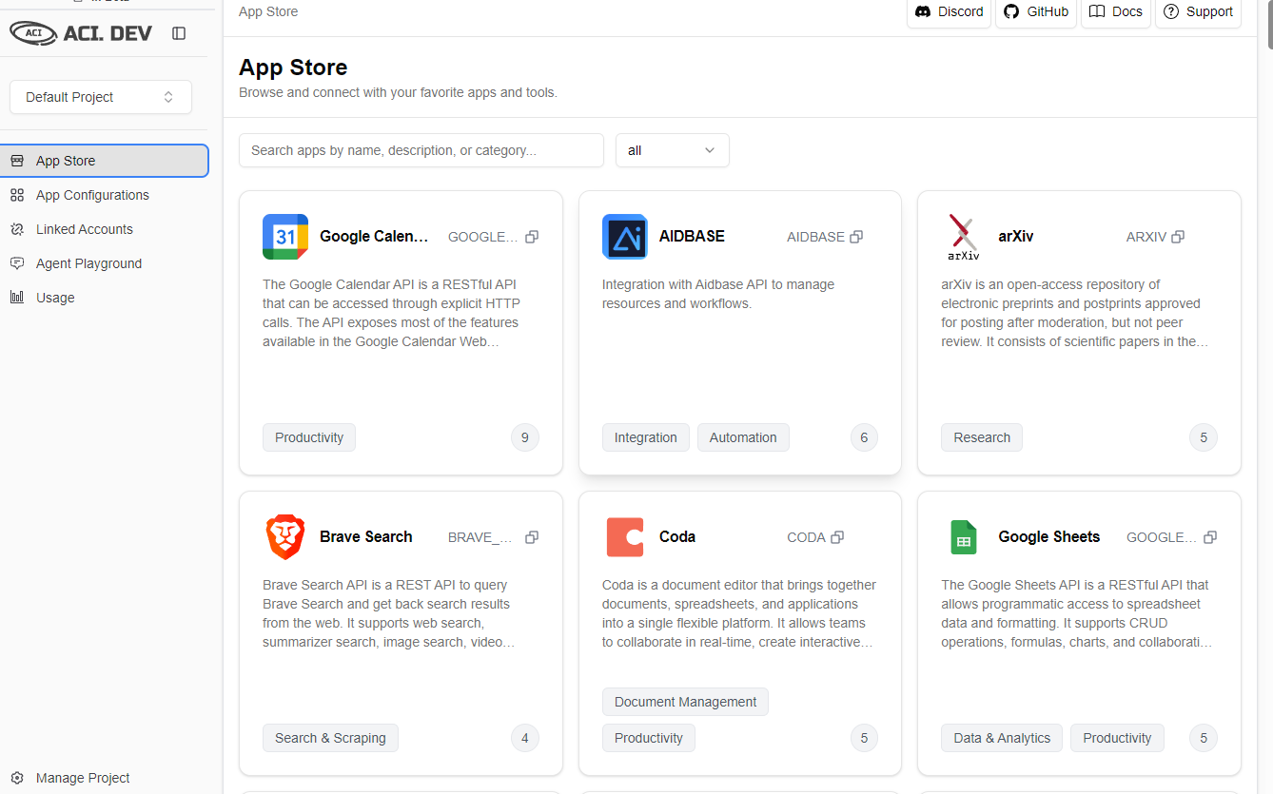The height and width of the screenshot is (794, 1273).
Task: Copy the BRAVE_ app ID
Action: (x=532, y=537)
